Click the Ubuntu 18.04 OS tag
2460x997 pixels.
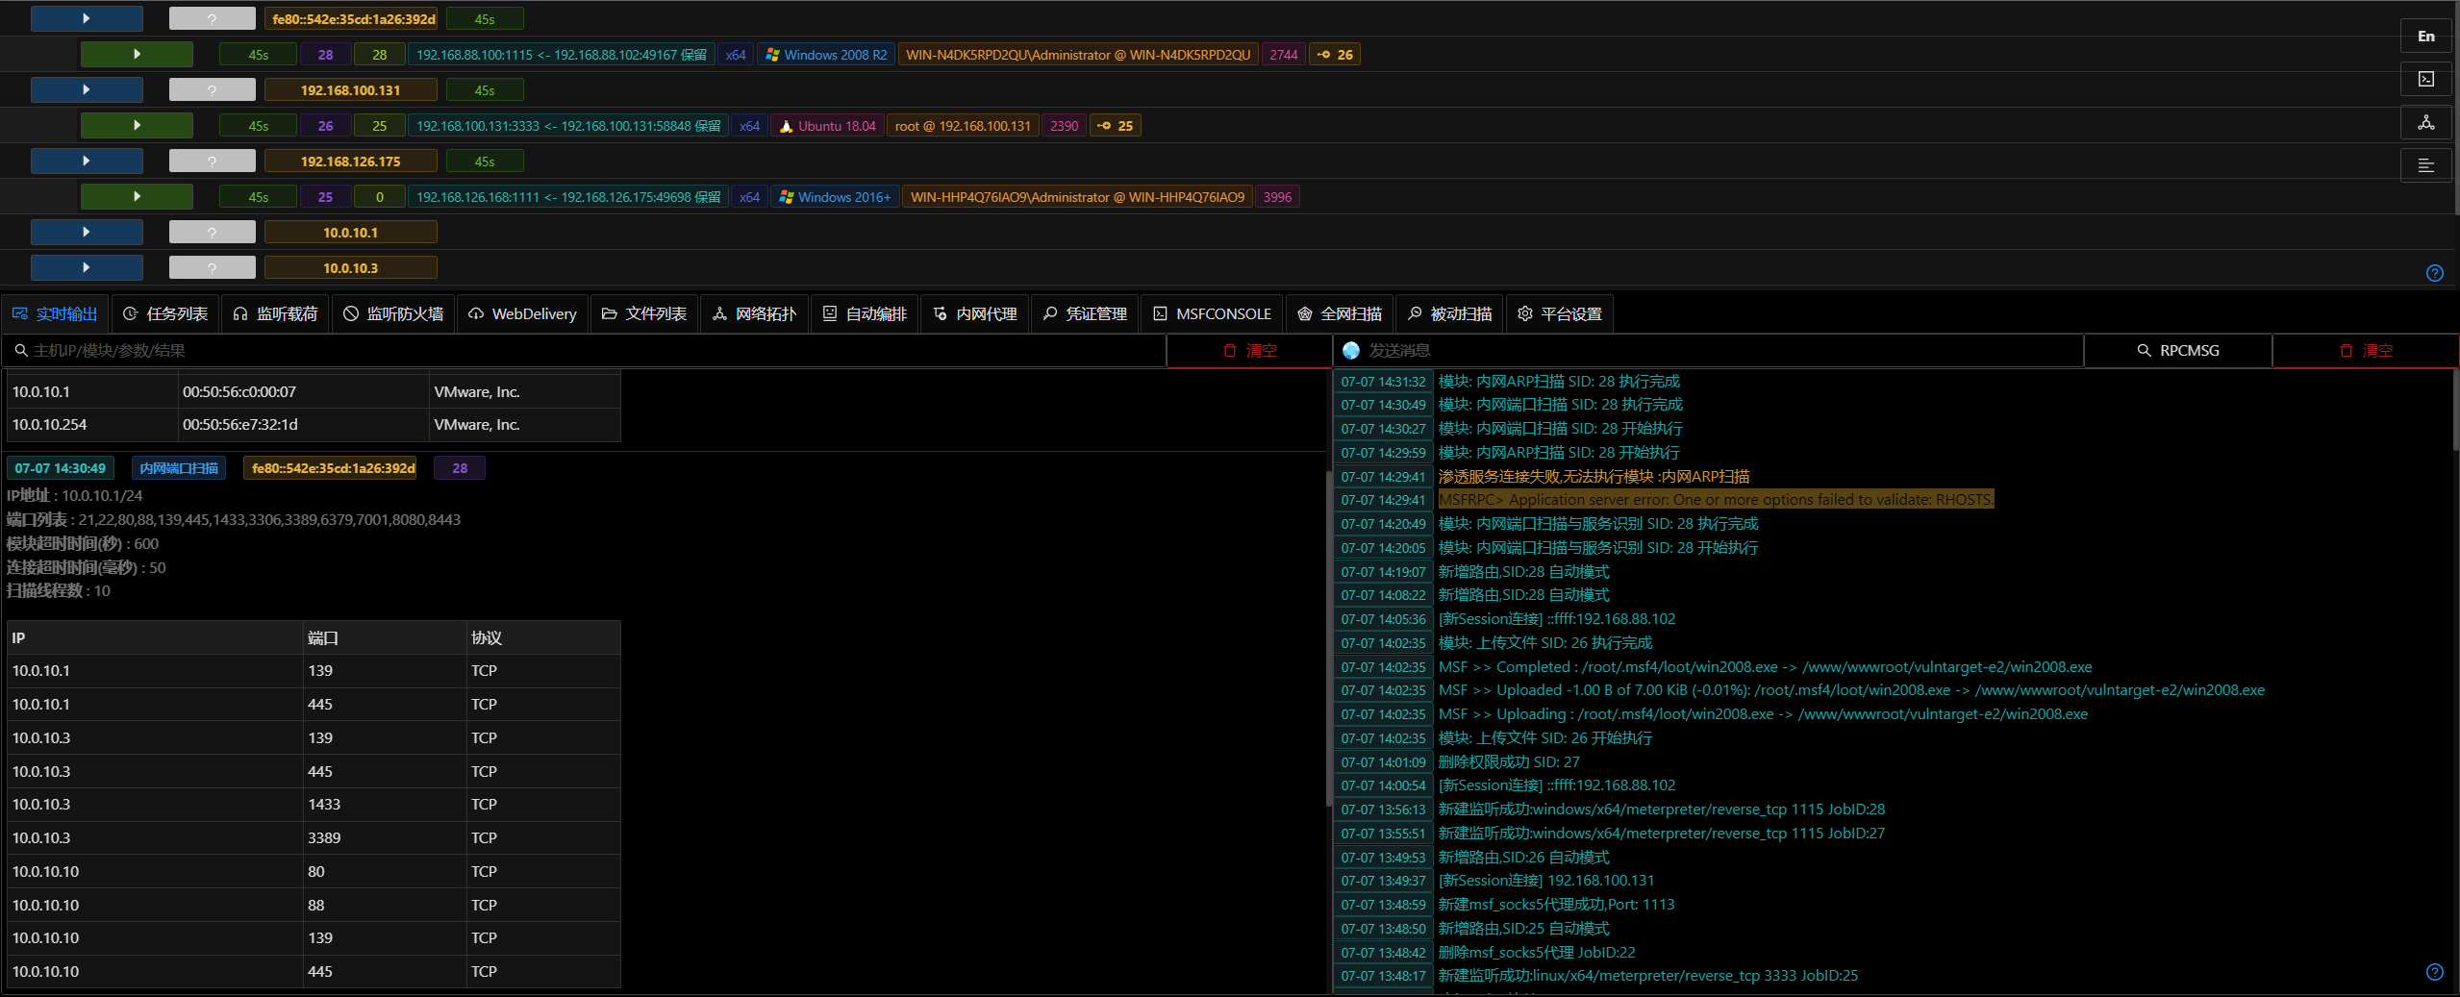pyautogui.click(x=828, y=126)
